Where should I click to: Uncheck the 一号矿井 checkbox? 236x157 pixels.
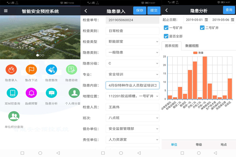click(166, 28)
